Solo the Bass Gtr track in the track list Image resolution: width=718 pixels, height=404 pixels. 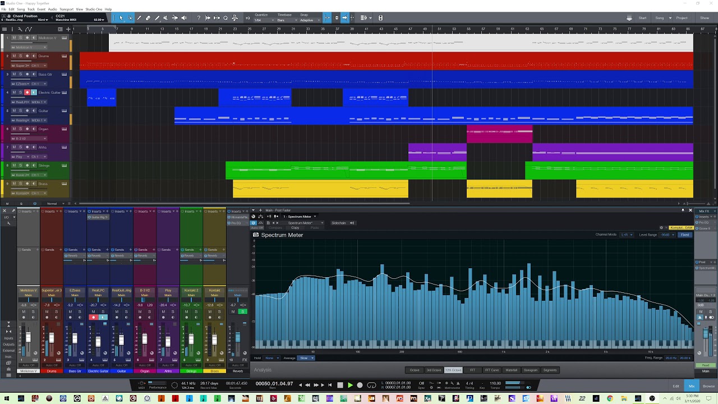(x=21, y=74)
